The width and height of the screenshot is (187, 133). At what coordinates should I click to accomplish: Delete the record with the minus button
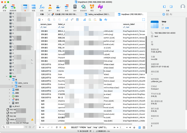point(43,127)
